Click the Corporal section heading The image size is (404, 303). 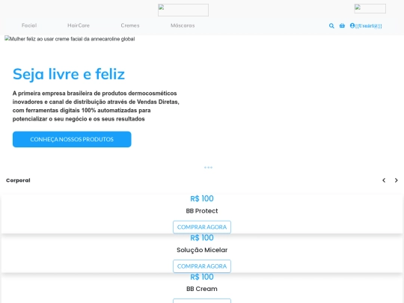(18, 180)
